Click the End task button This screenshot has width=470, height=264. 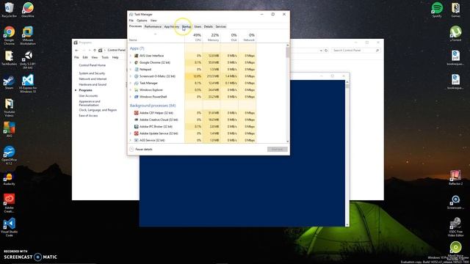278,149
